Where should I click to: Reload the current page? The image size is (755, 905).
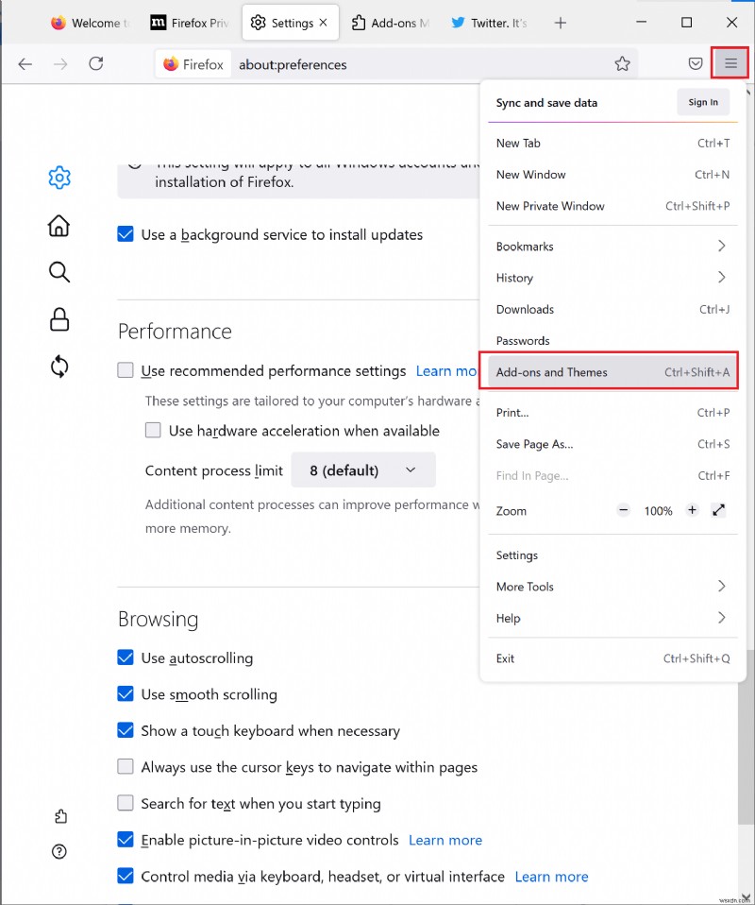pos(95,64)
